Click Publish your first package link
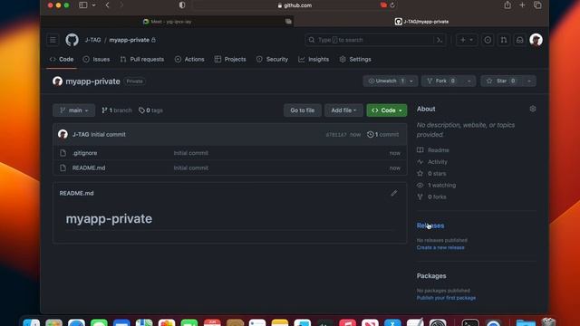 point(446,298)
